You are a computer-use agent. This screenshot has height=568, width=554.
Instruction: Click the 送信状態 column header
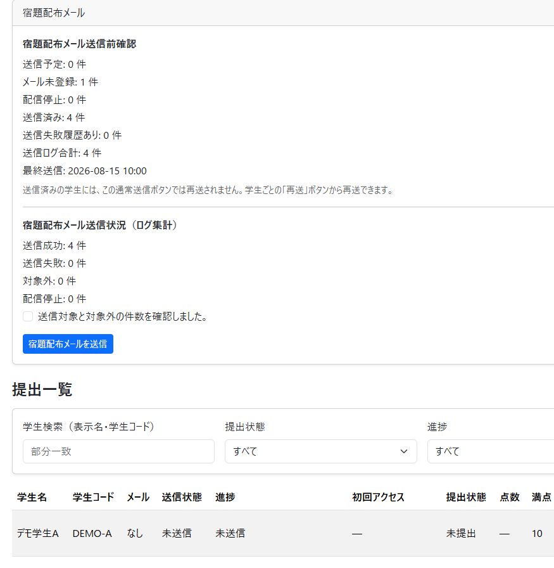coord(182,497)
